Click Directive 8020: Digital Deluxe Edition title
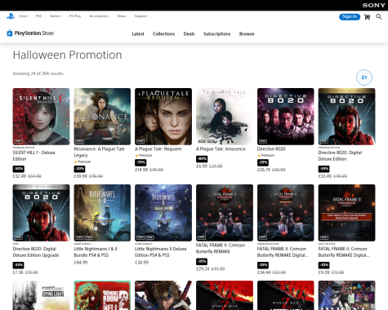The height and width of the screenshot is (310, 388). click(x=340, y=156)
